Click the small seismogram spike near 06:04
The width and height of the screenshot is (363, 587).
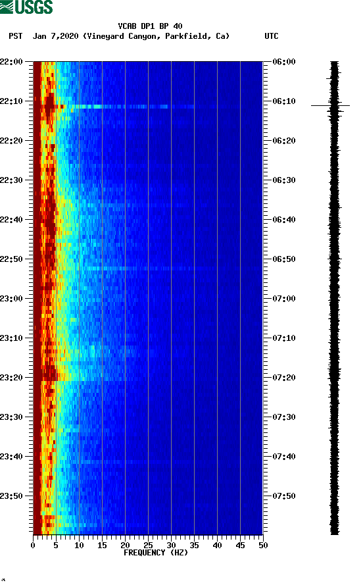pyautogui.click(x=329, y=78)
